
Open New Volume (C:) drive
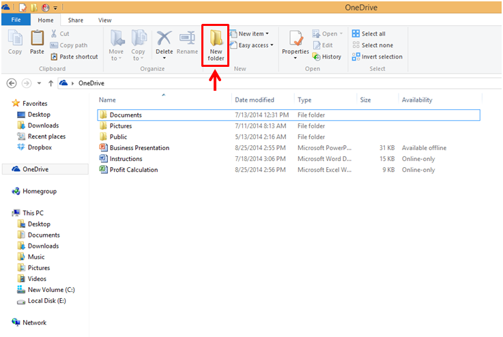[46, 289]
